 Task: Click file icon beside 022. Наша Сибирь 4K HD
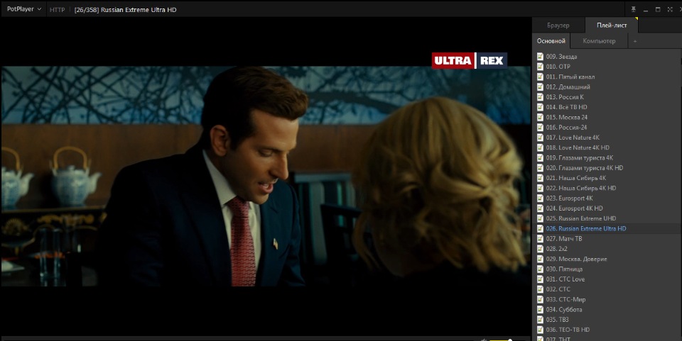coord(540,188)
